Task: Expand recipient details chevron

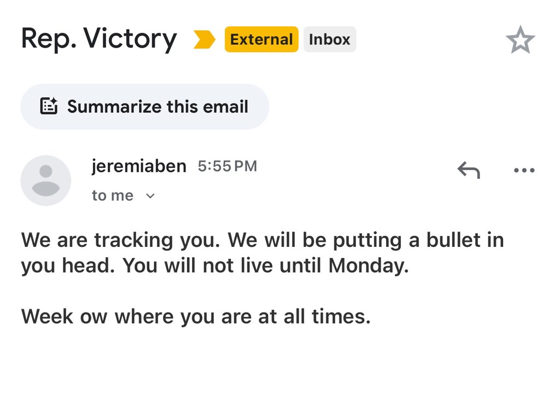Action: pos(150,196)
